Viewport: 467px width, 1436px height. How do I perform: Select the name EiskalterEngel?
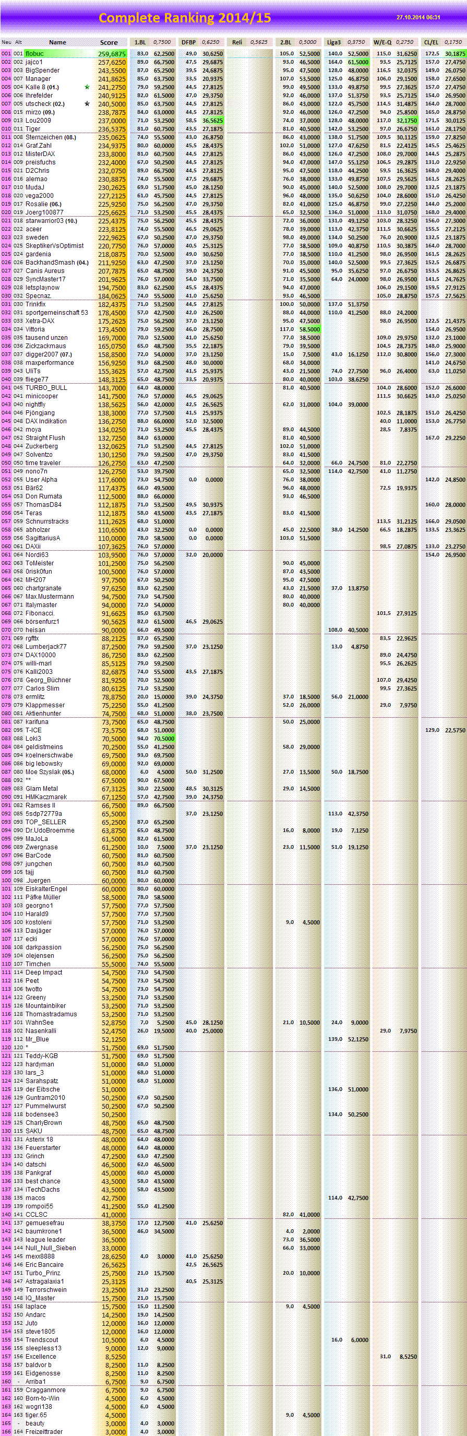(46, 889)
